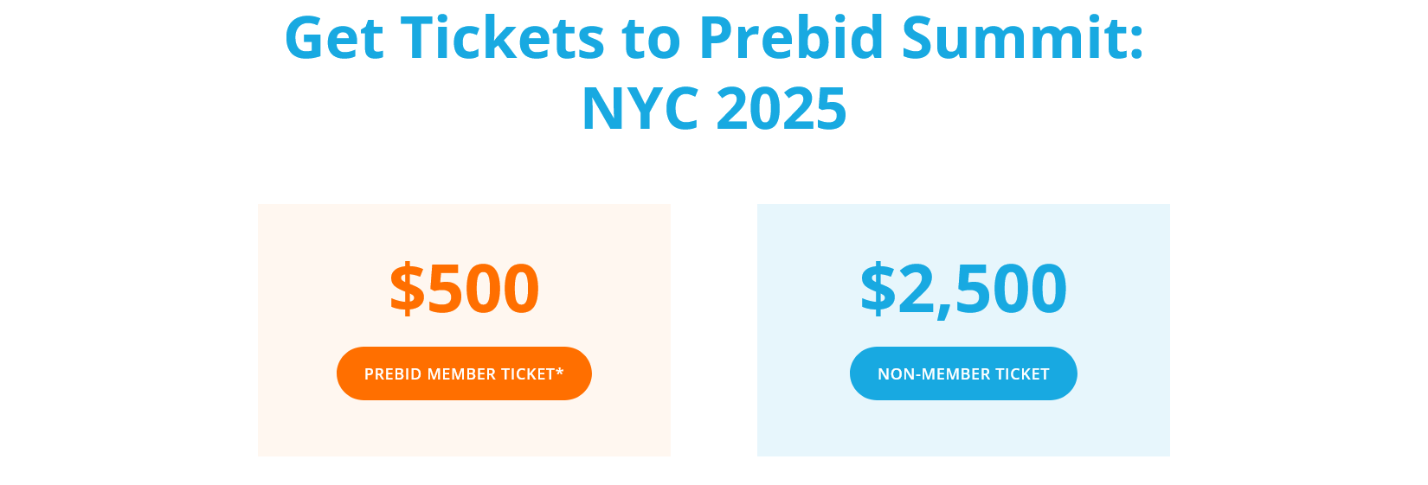Click the word 'Prebid' in the page title
1428x485 pixels.
791,38
